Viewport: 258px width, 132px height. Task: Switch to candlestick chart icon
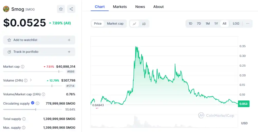(x=144, y=24)
